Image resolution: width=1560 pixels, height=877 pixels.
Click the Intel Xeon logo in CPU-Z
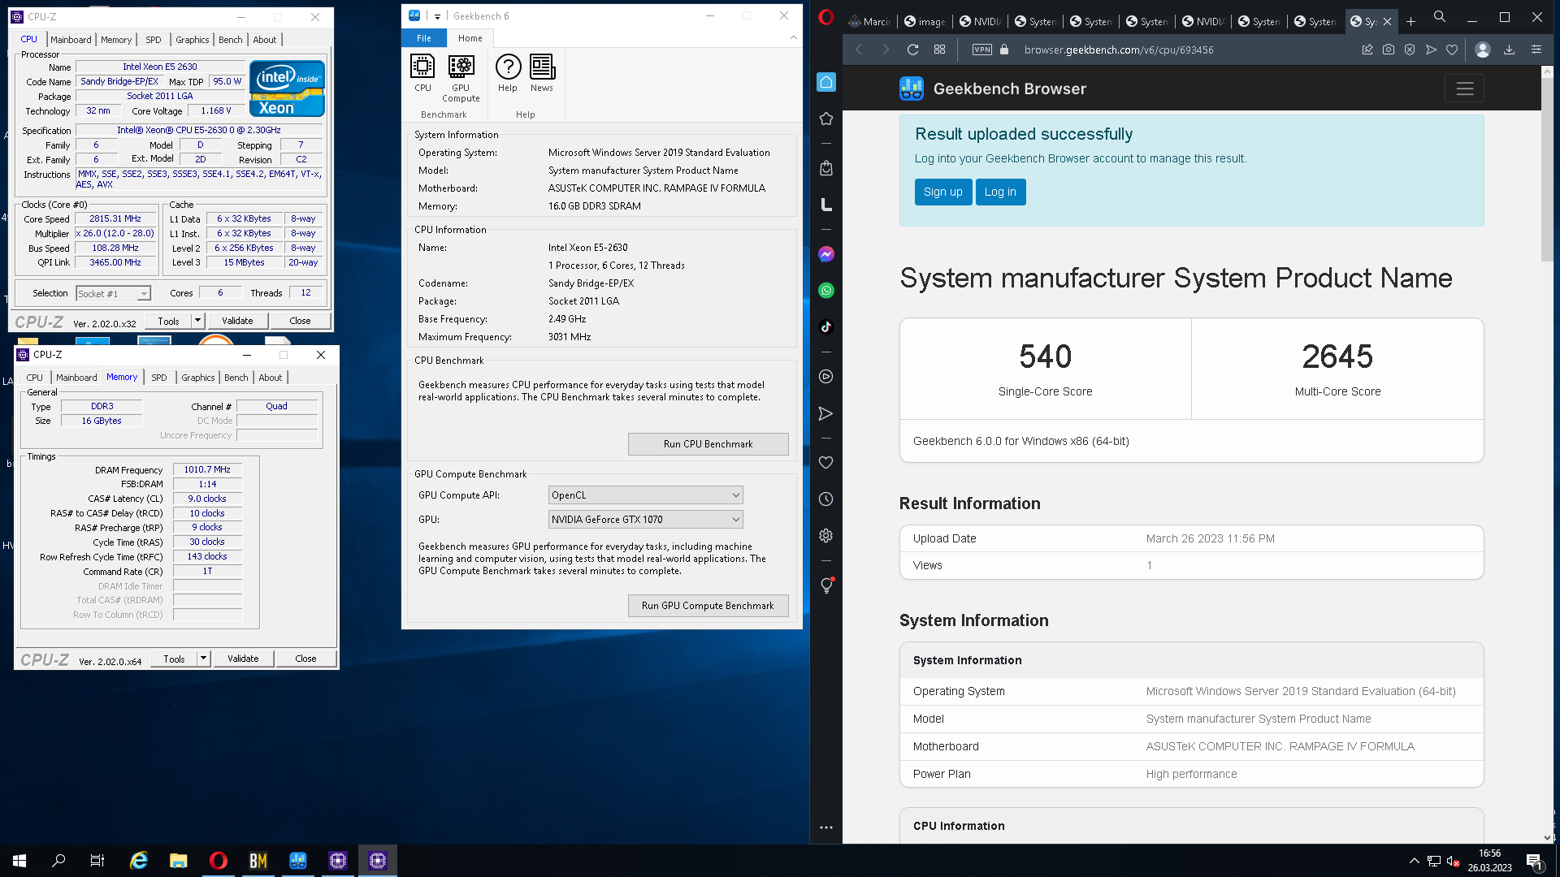[287, 89]
